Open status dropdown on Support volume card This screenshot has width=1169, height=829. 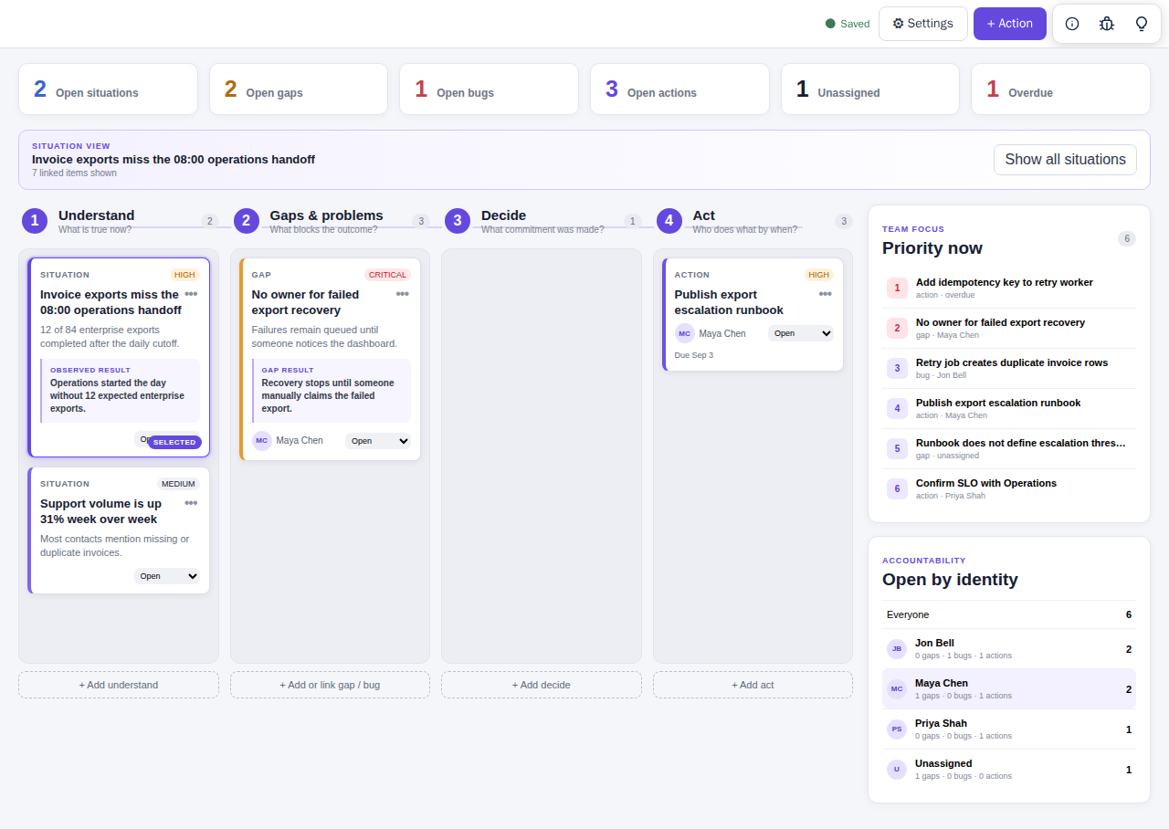point(167,576)
